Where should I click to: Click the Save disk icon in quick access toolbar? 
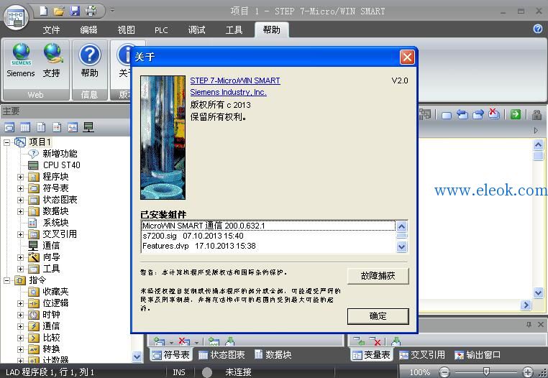[75, 11]
